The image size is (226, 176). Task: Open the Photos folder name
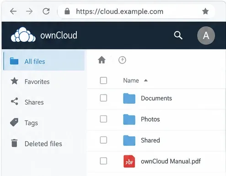coord(151,119)
